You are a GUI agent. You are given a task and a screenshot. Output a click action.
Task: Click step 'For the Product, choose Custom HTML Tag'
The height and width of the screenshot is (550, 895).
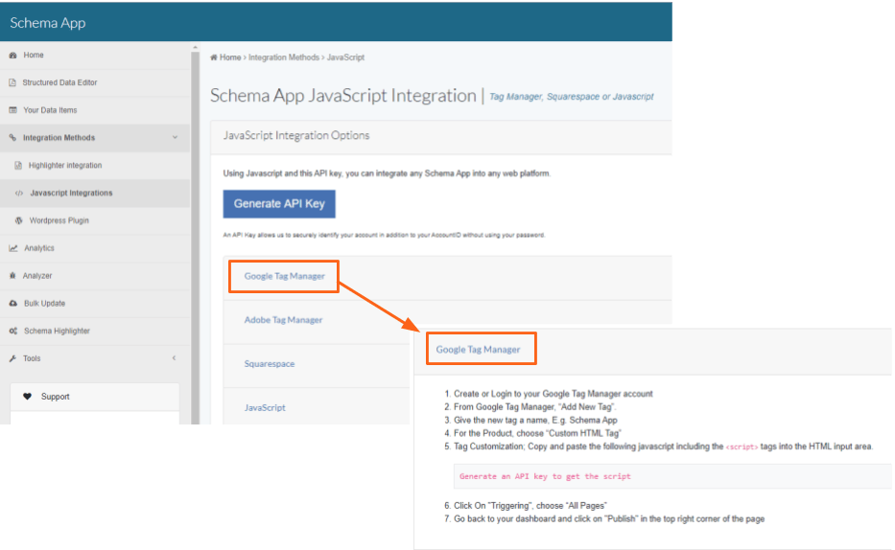[537, 433]
